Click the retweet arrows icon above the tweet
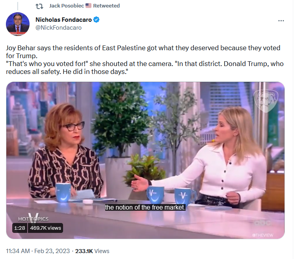Image resolution: width=294 pixels, height=259 pixels. tap(39, 6)
